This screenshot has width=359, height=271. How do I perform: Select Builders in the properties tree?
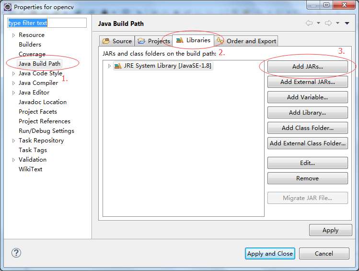[30, 45]
